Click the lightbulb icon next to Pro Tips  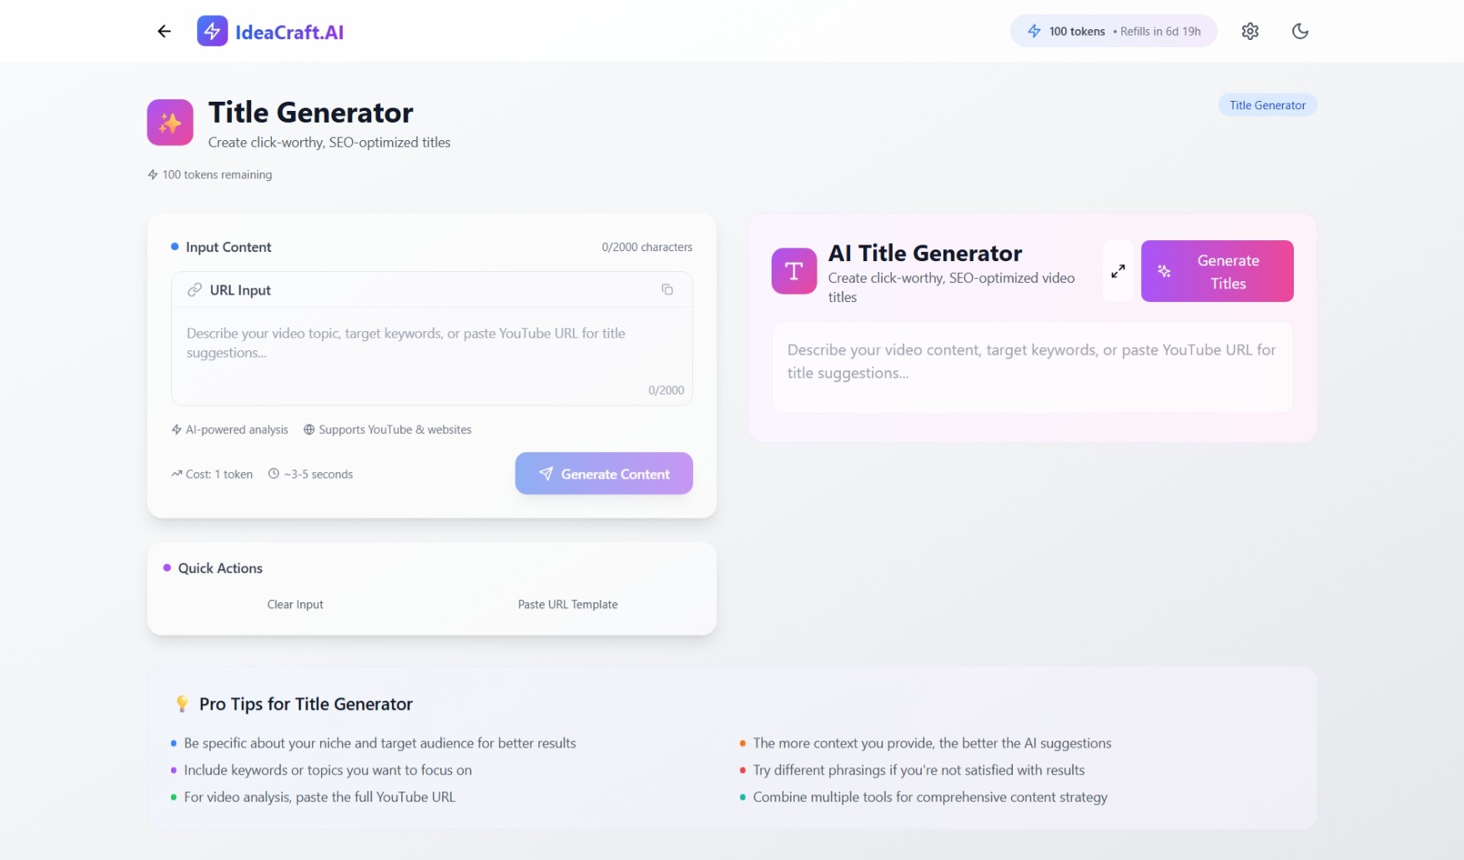182,704
